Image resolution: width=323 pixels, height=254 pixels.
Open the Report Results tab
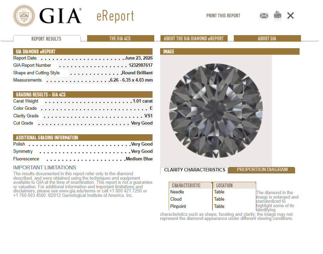[47, 39]
